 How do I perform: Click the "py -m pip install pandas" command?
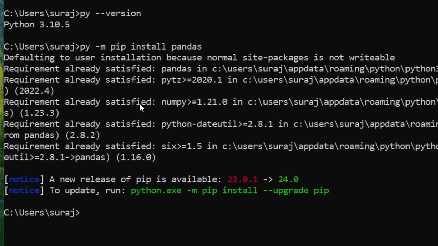pos(141,47)
